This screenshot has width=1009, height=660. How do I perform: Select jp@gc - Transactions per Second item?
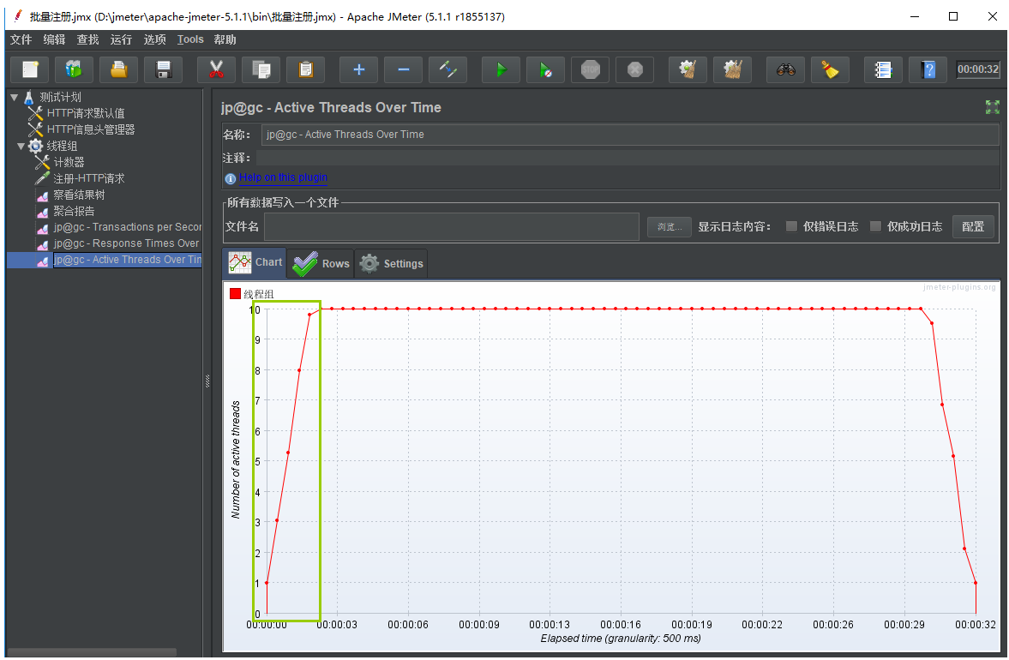click(128, 227)
